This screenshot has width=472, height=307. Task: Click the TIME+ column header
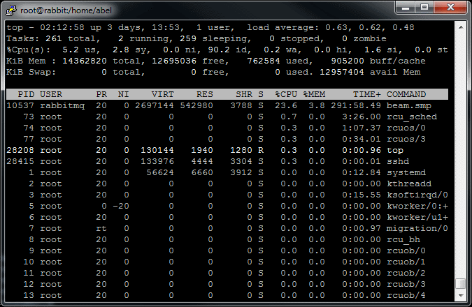(367, 94)
